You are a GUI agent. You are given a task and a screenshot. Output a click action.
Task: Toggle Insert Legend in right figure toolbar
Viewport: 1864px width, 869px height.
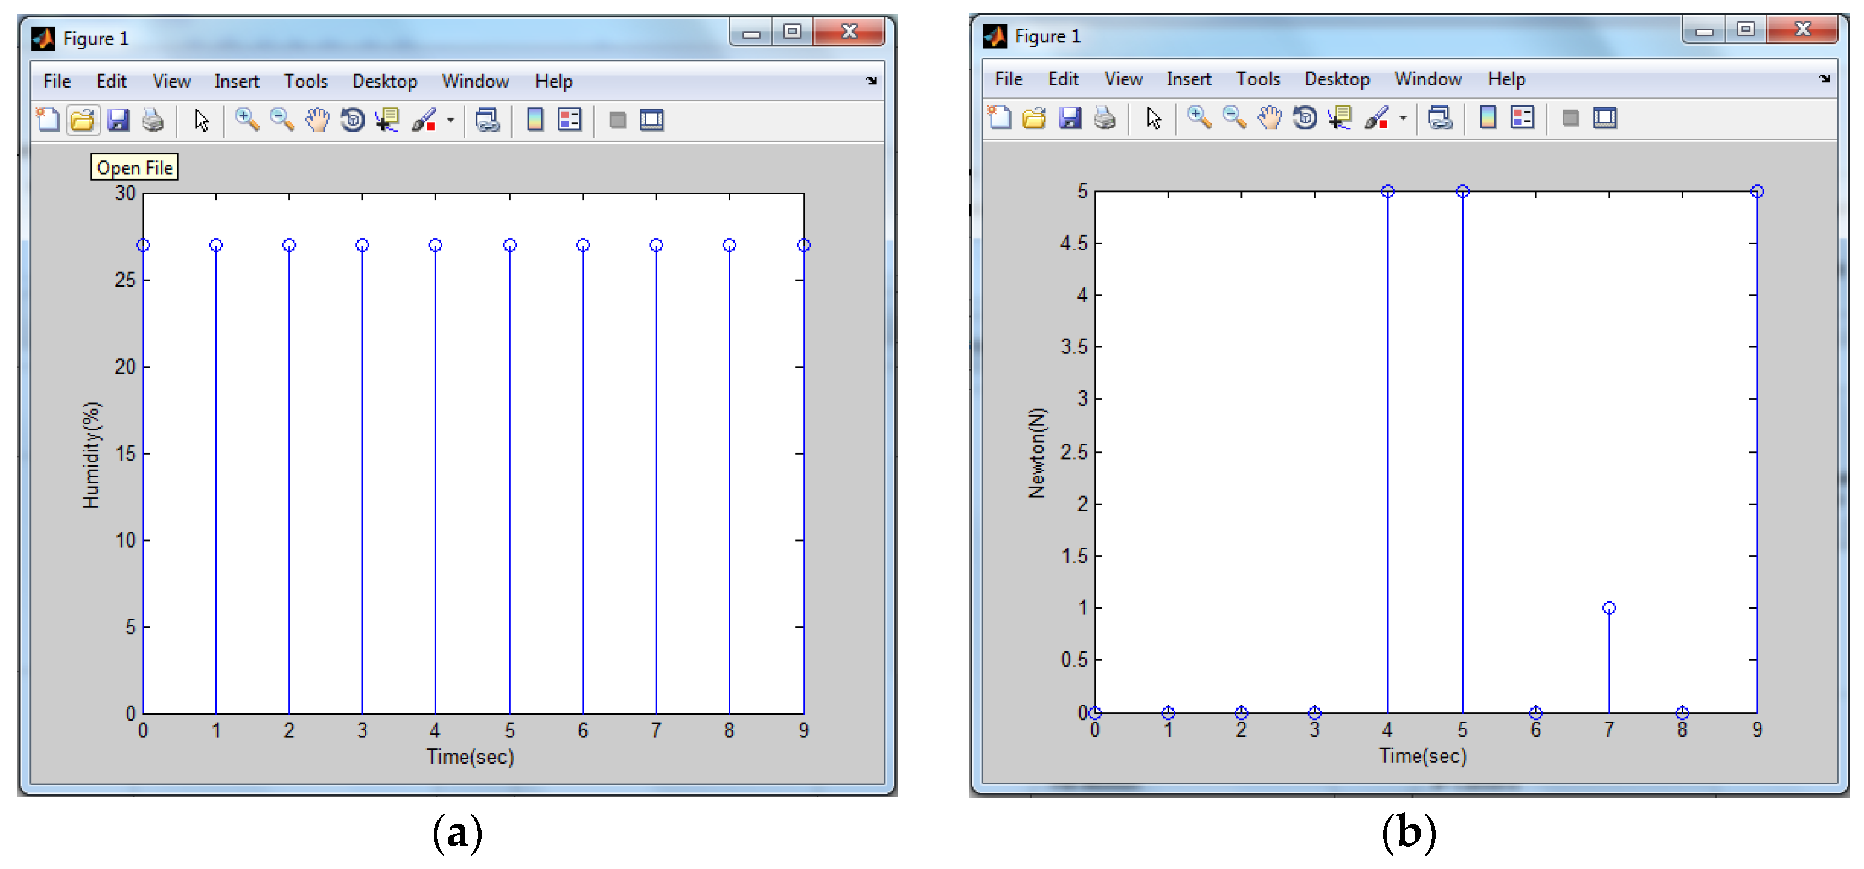pos(1522,118)
